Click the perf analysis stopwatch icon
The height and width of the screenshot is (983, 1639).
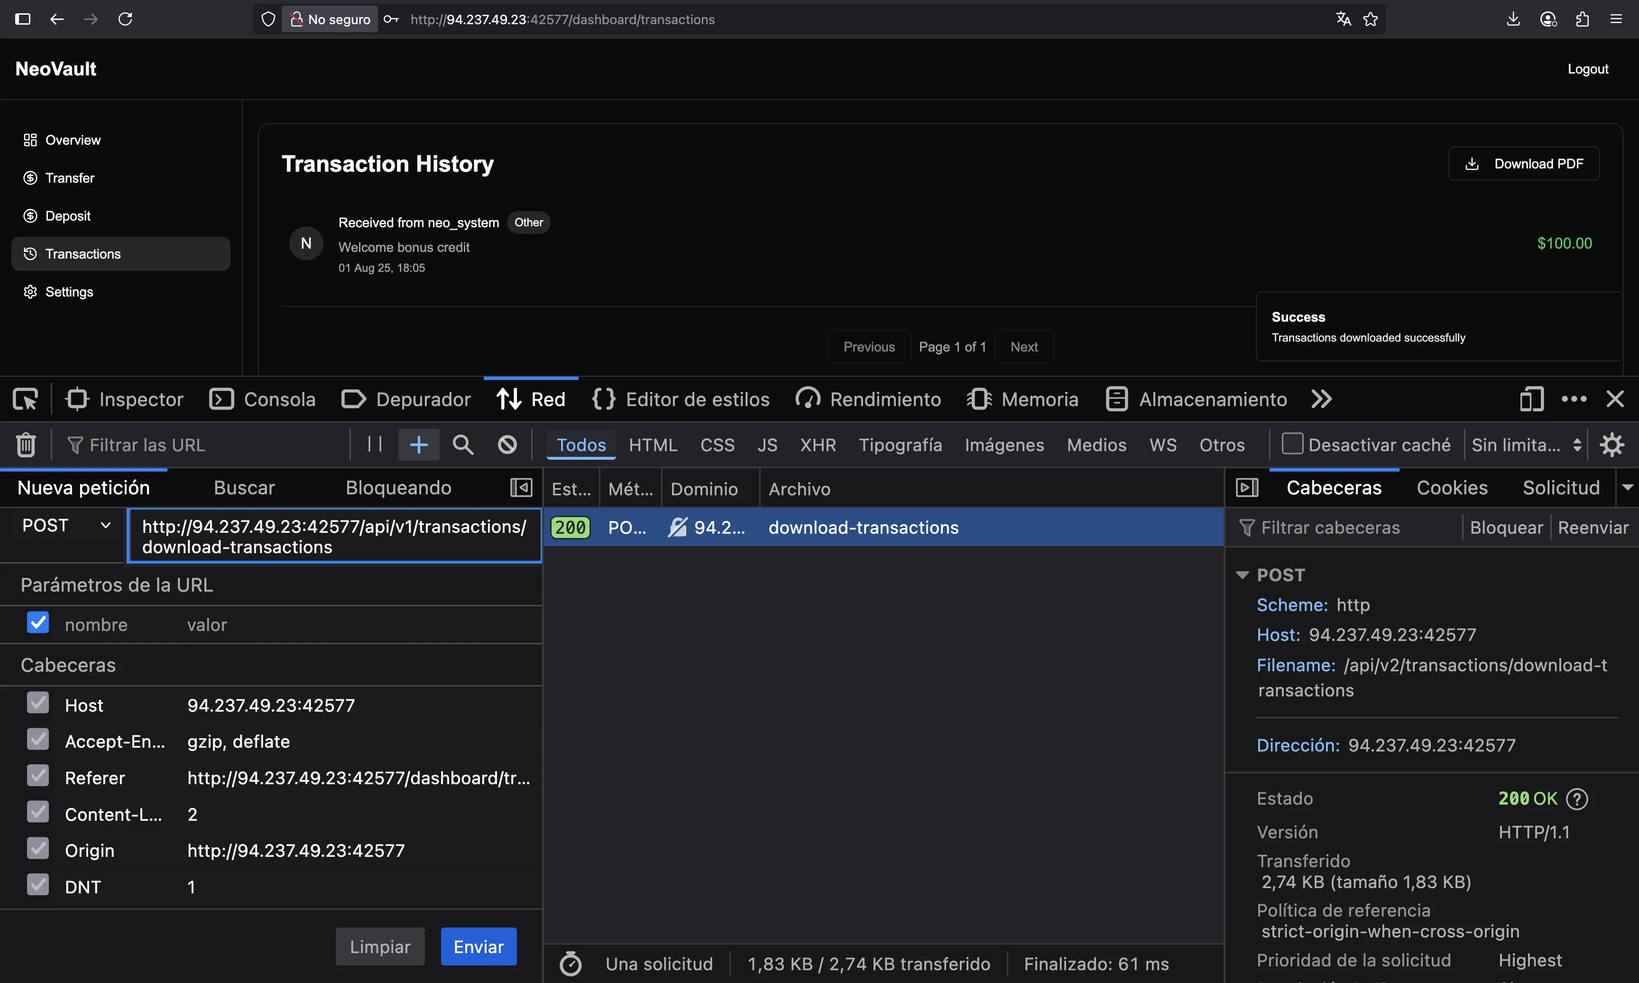[x=570, y=964]
